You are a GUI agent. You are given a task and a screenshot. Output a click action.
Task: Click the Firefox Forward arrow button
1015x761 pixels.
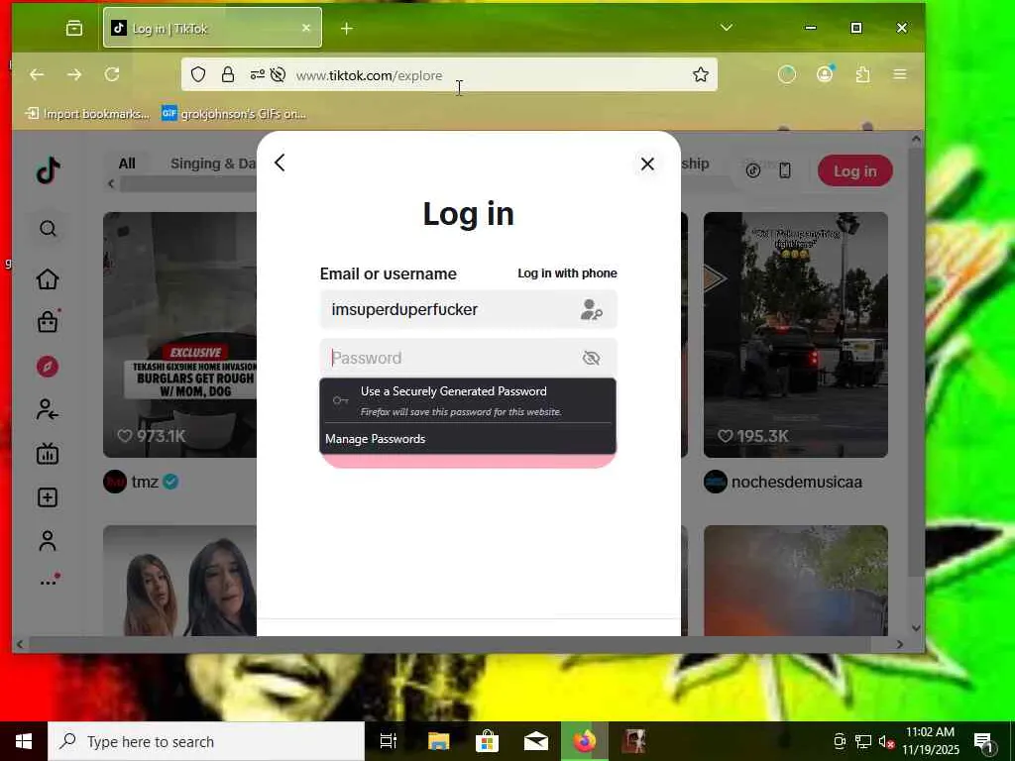74,74
